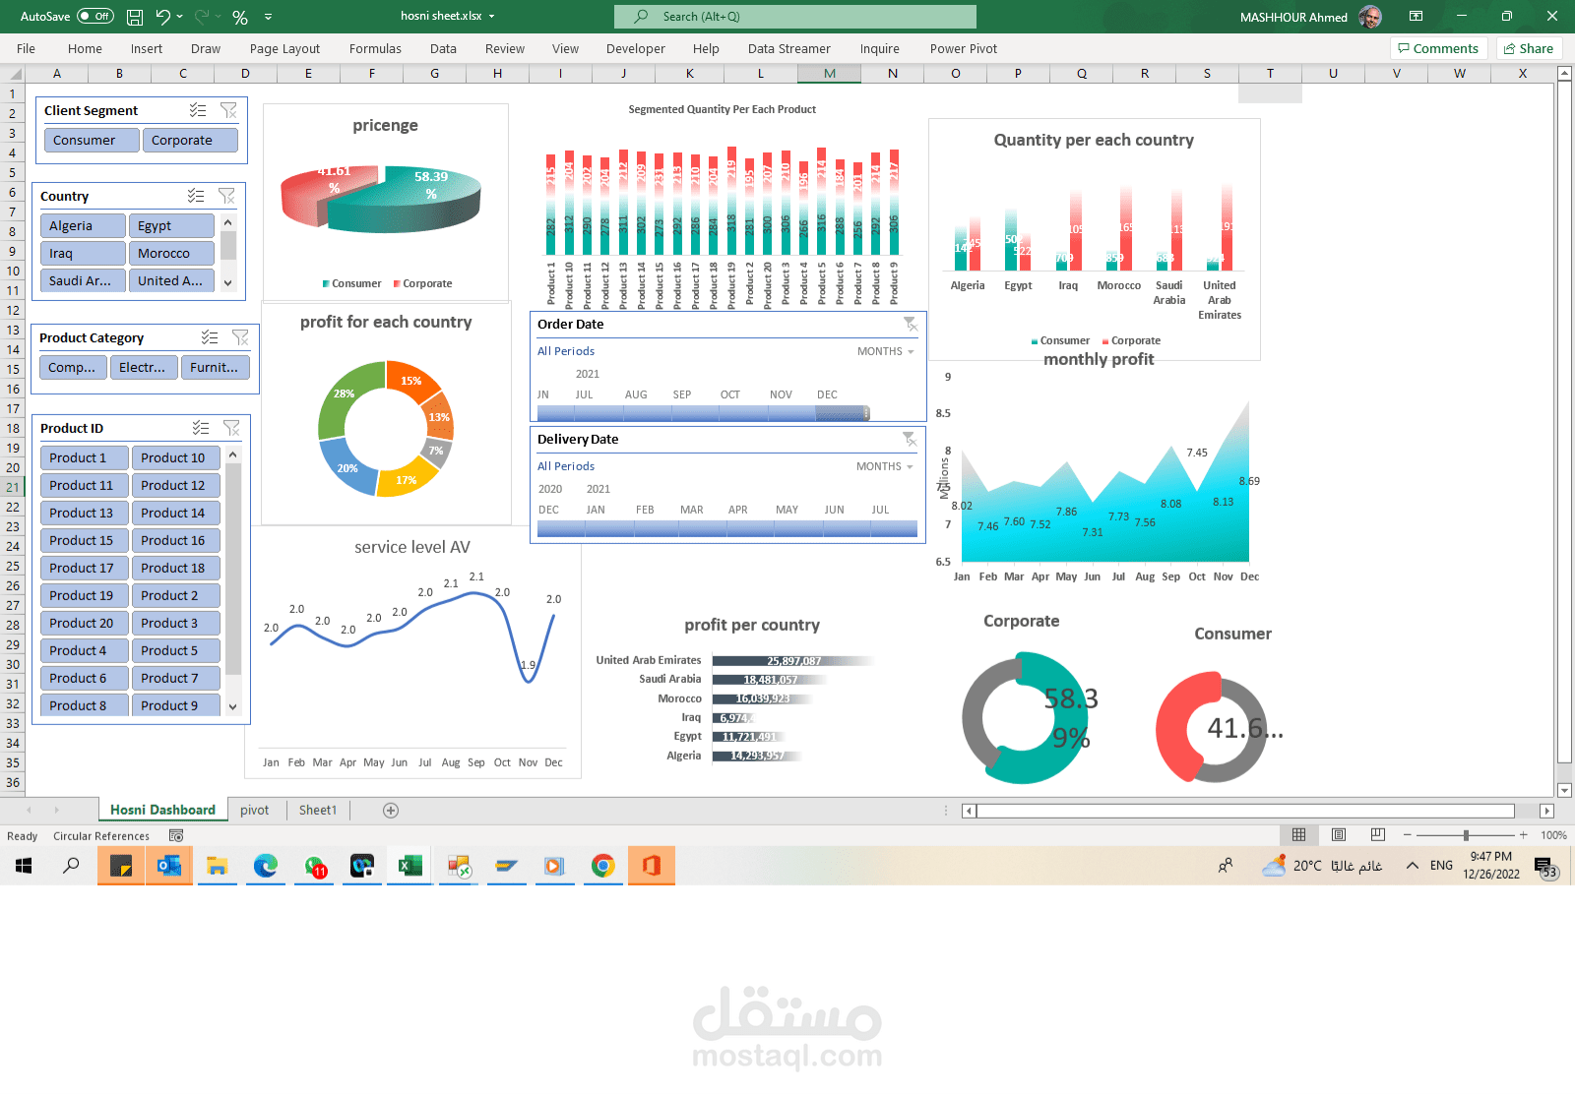Click the Zoom in plus button

click(1524, 835)
